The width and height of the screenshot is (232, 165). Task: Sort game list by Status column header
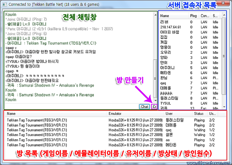coord(200,114)
